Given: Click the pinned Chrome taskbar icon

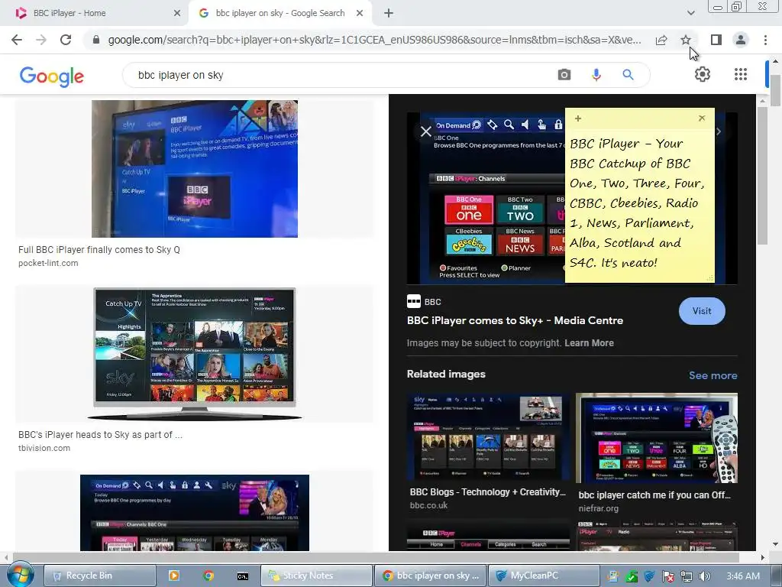Looking at the screenshot, I should pyautogui.click(x=208, y=576).
